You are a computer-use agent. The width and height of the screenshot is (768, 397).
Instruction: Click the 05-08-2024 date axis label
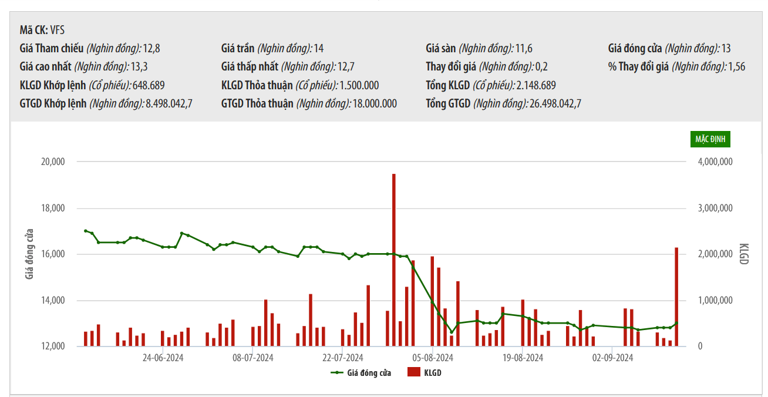[433, 357]
